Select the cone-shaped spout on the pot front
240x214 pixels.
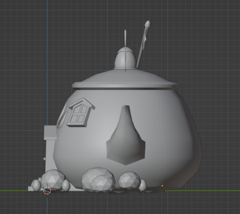pyautogui.click(x=126, y=135)
